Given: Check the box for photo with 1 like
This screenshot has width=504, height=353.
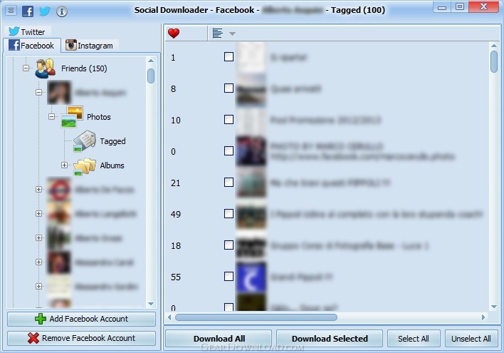Looking at the screenshot, I should click(229, 57).
